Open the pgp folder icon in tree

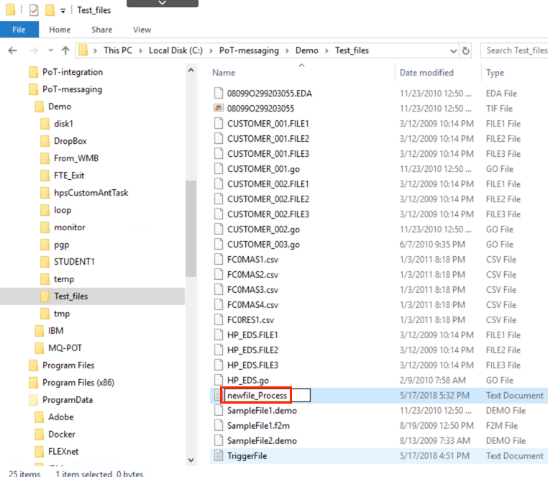click(x=45, y=245)
